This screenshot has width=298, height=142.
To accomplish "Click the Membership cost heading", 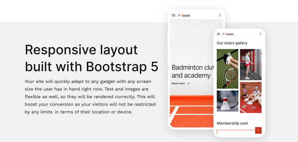I will point(232,123).
